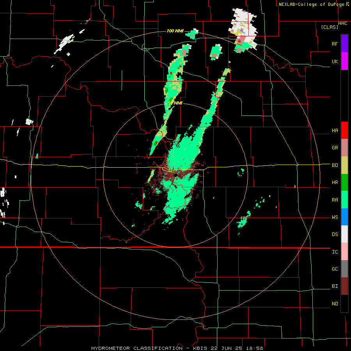Click the GR legend label
This screenshot has width=351, height=351.
335,148
